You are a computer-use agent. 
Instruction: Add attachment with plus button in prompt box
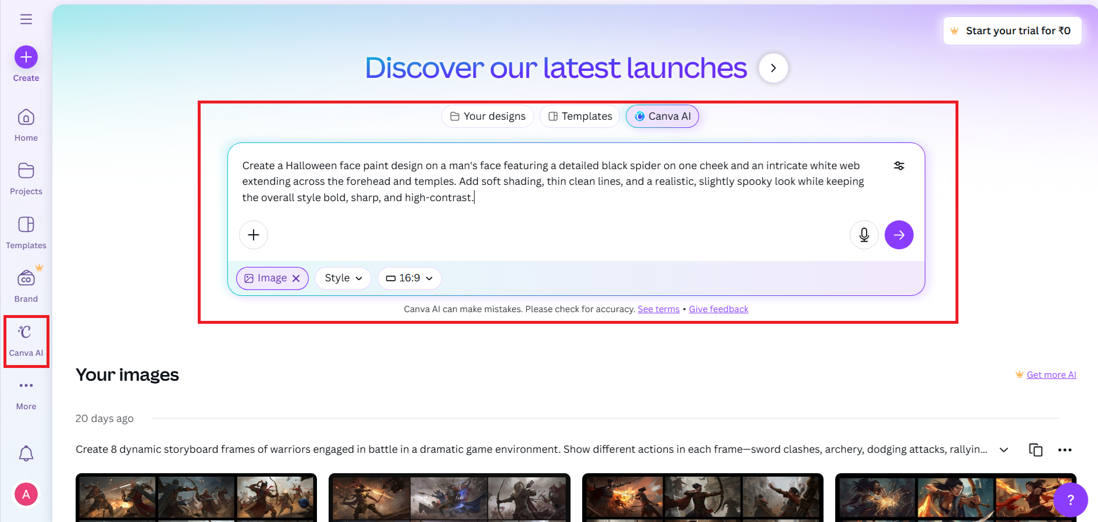pyautogui.click(x=254, y=235)
